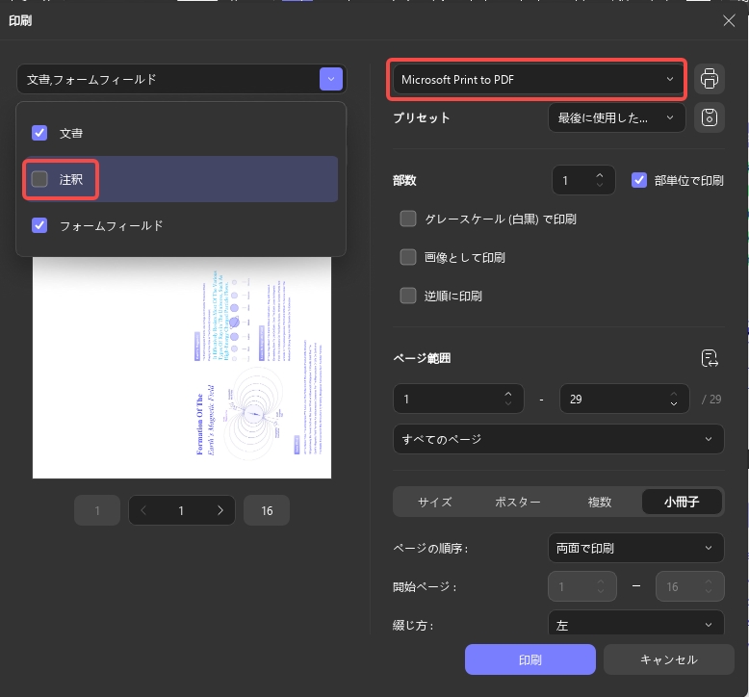Click the page range end field 29
The width and height of the screenshot is (749, 697).
pos(624,399)
